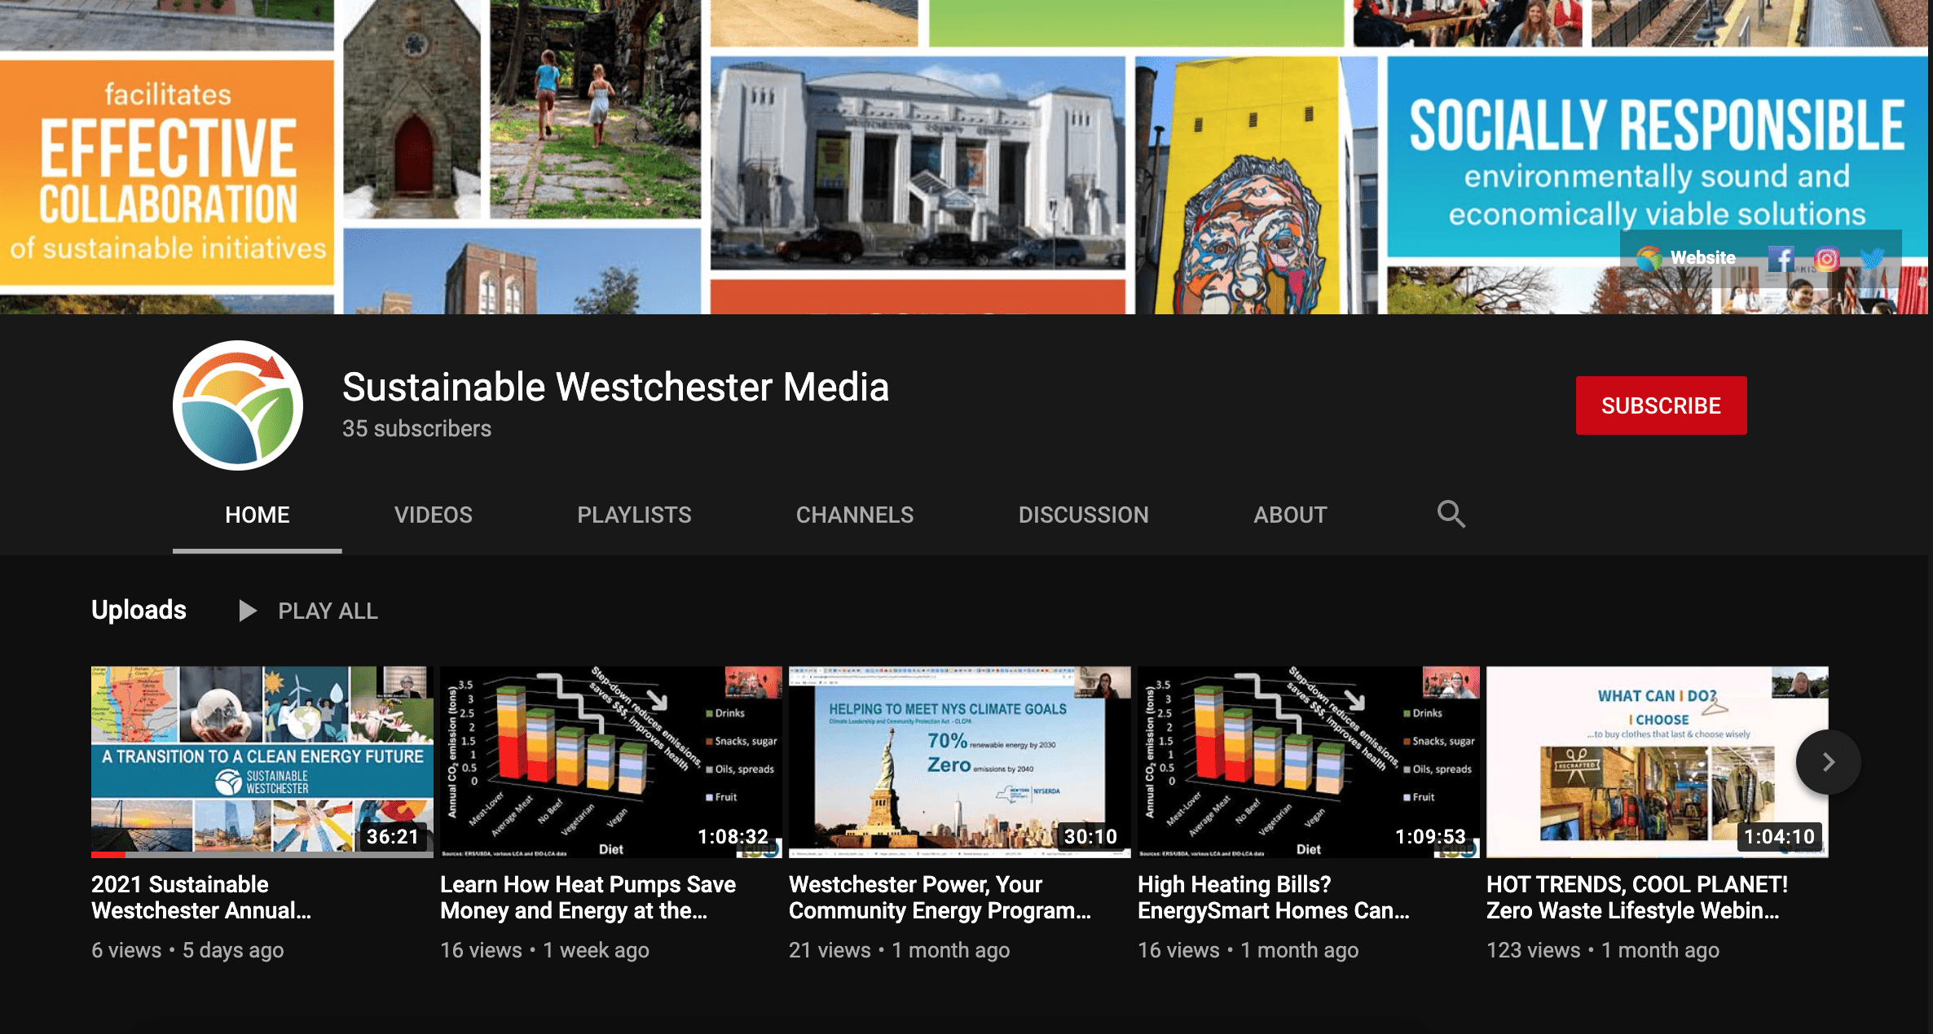Click the channel name Sustainable Westchester Media
This screenshot has height=1034, width=1933.
click(615, 387)
